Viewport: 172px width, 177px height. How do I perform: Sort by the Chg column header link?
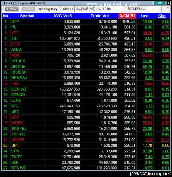[162, 16]
